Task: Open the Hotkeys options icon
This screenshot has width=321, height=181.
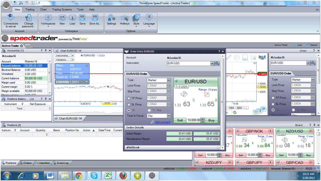Action: [x=125, y=18]
